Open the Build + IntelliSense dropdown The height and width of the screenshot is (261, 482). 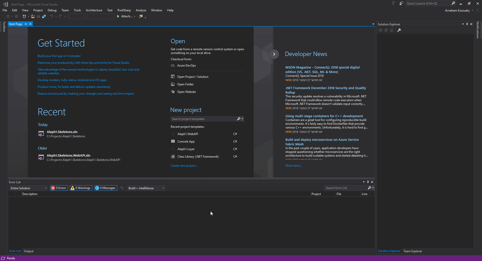click(146, 188)
